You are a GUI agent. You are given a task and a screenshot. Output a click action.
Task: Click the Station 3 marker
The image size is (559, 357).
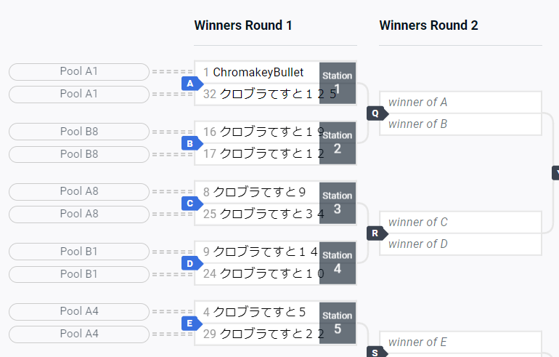pos(338,203)
